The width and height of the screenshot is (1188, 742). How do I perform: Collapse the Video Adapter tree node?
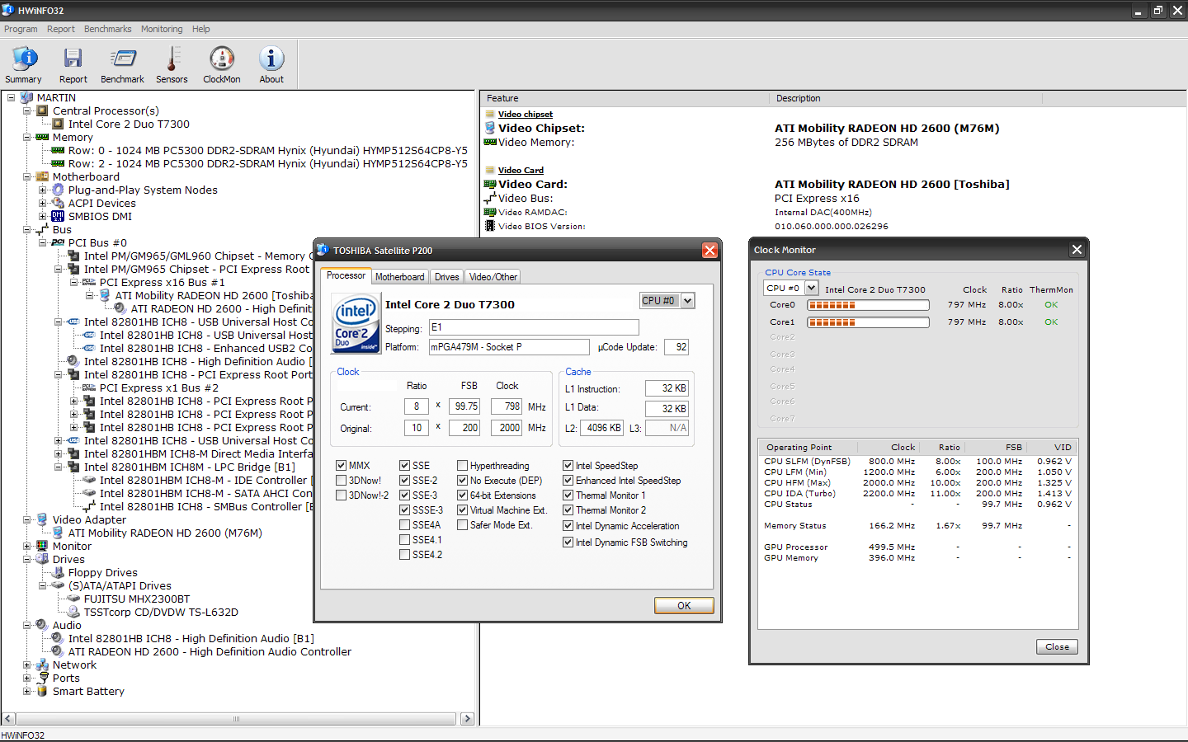[x=27, y=520]
